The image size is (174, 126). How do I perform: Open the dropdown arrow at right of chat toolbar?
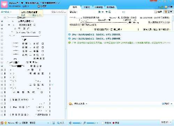pyautogui.click(x=172, y=104)
